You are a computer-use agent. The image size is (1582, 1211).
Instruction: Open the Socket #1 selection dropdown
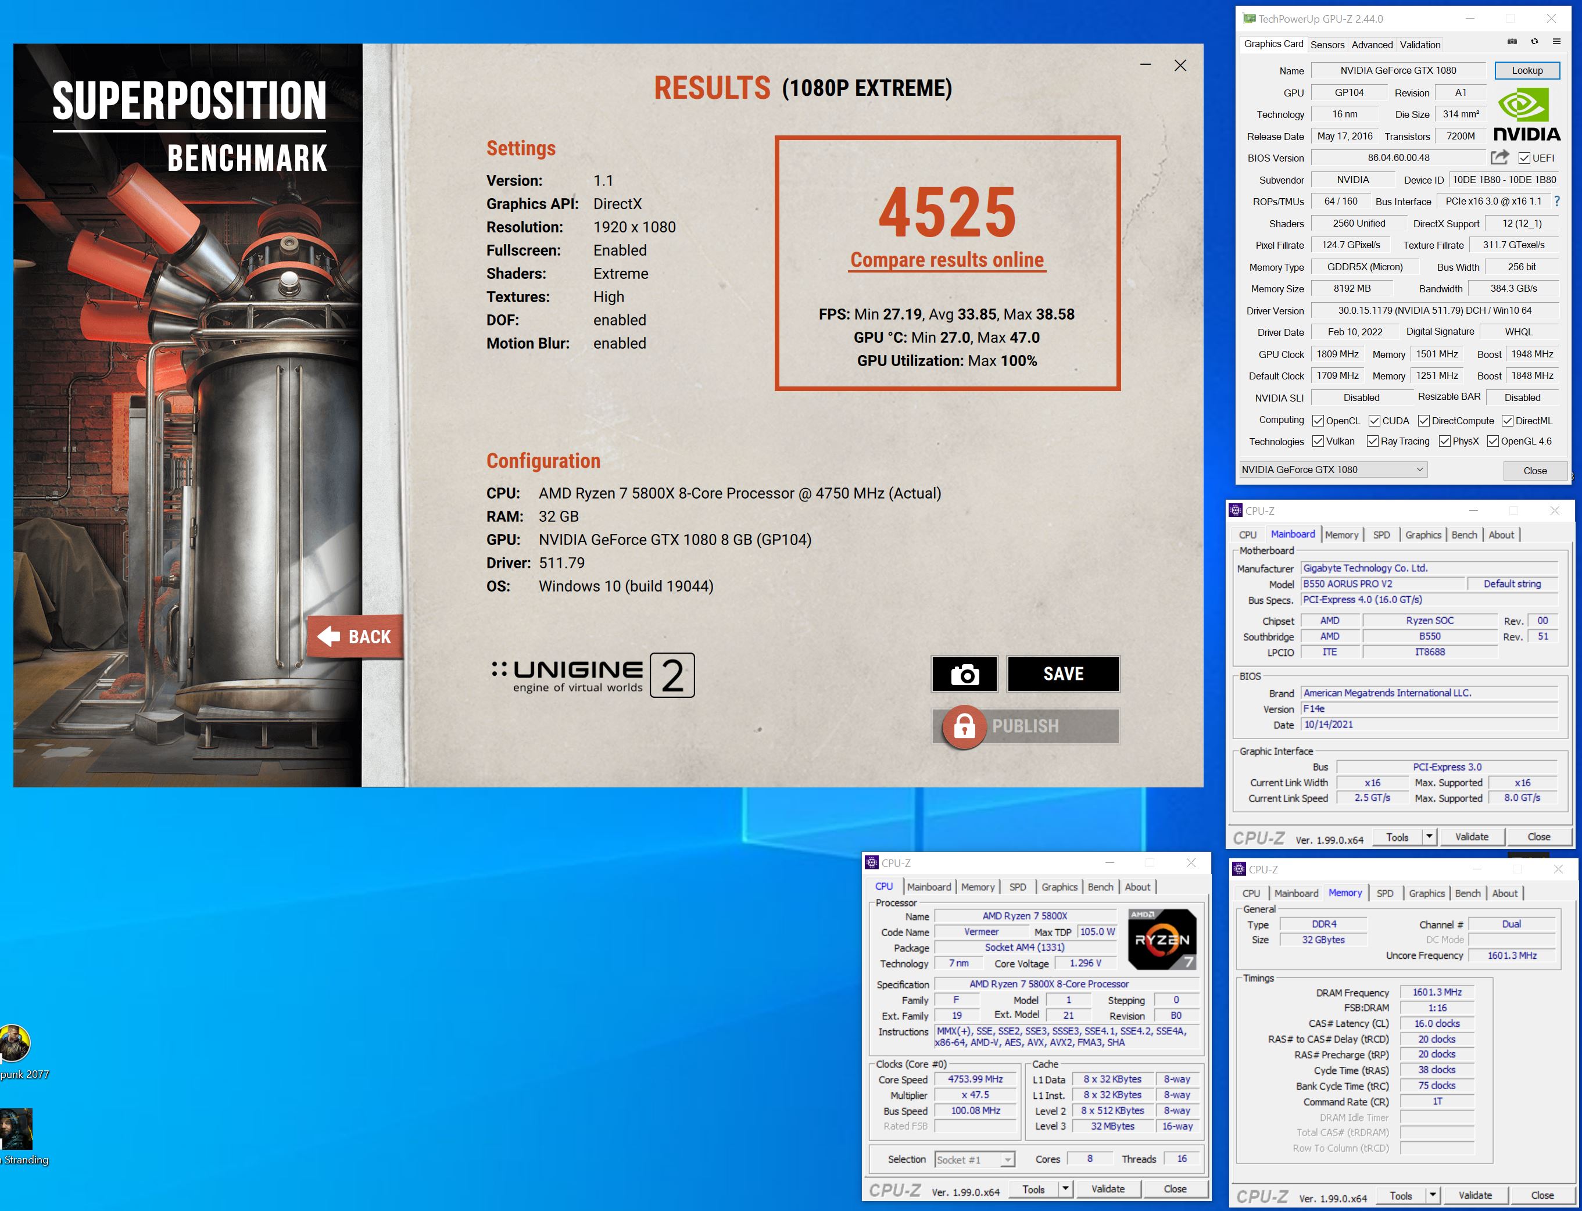click(975, 1160)
